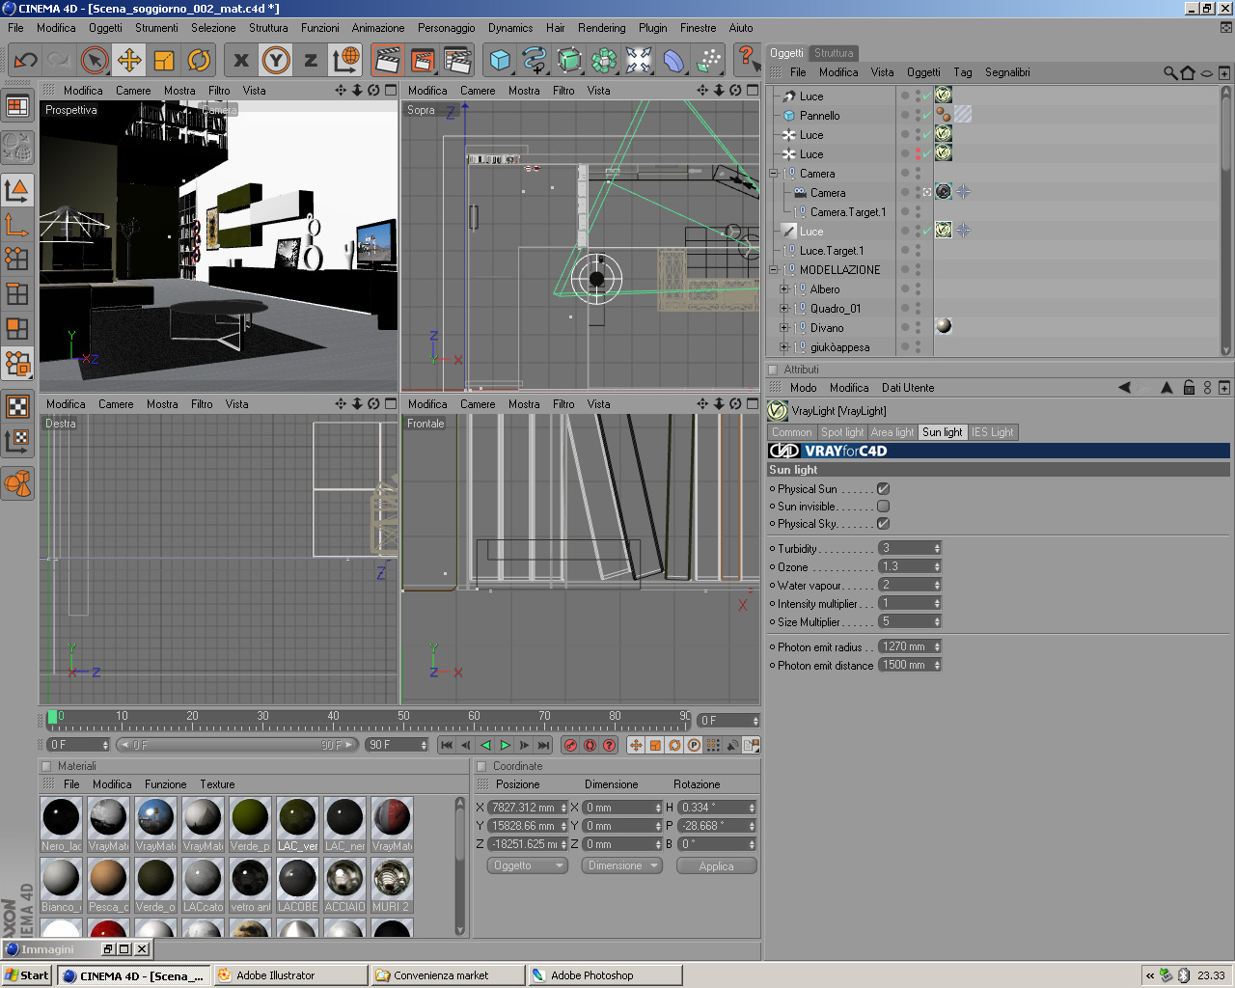
Task: Click the Applica button
Action: tap(716, 866)
